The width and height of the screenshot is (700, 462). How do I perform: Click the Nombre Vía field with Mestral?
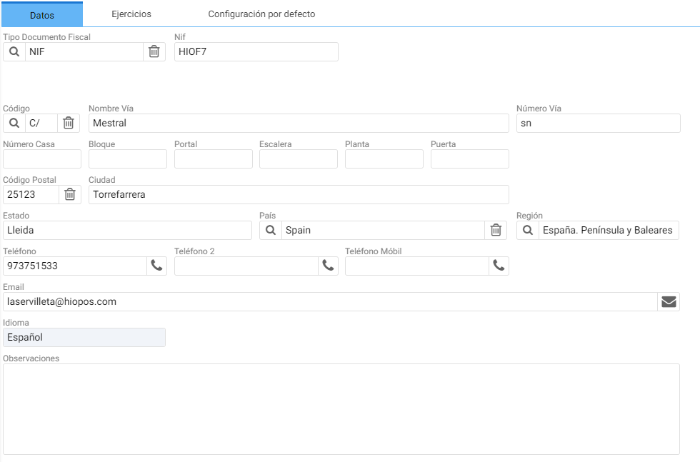(299, 124)
